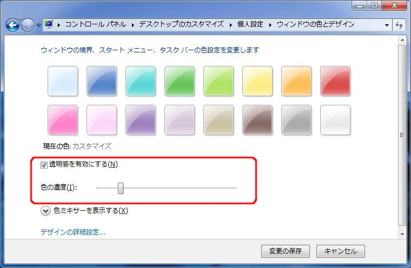Open デザインの詳細設定 link
This screenshot has height=268, width=411.
tap(73, 232)
